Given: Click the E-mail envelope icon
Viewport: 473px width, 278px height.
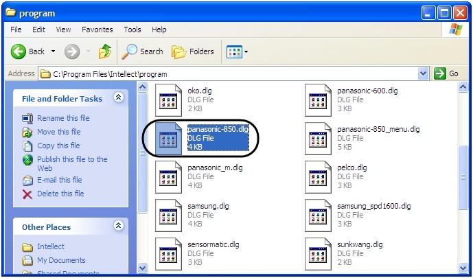Looking at the screenshot, I should (27, 181).
